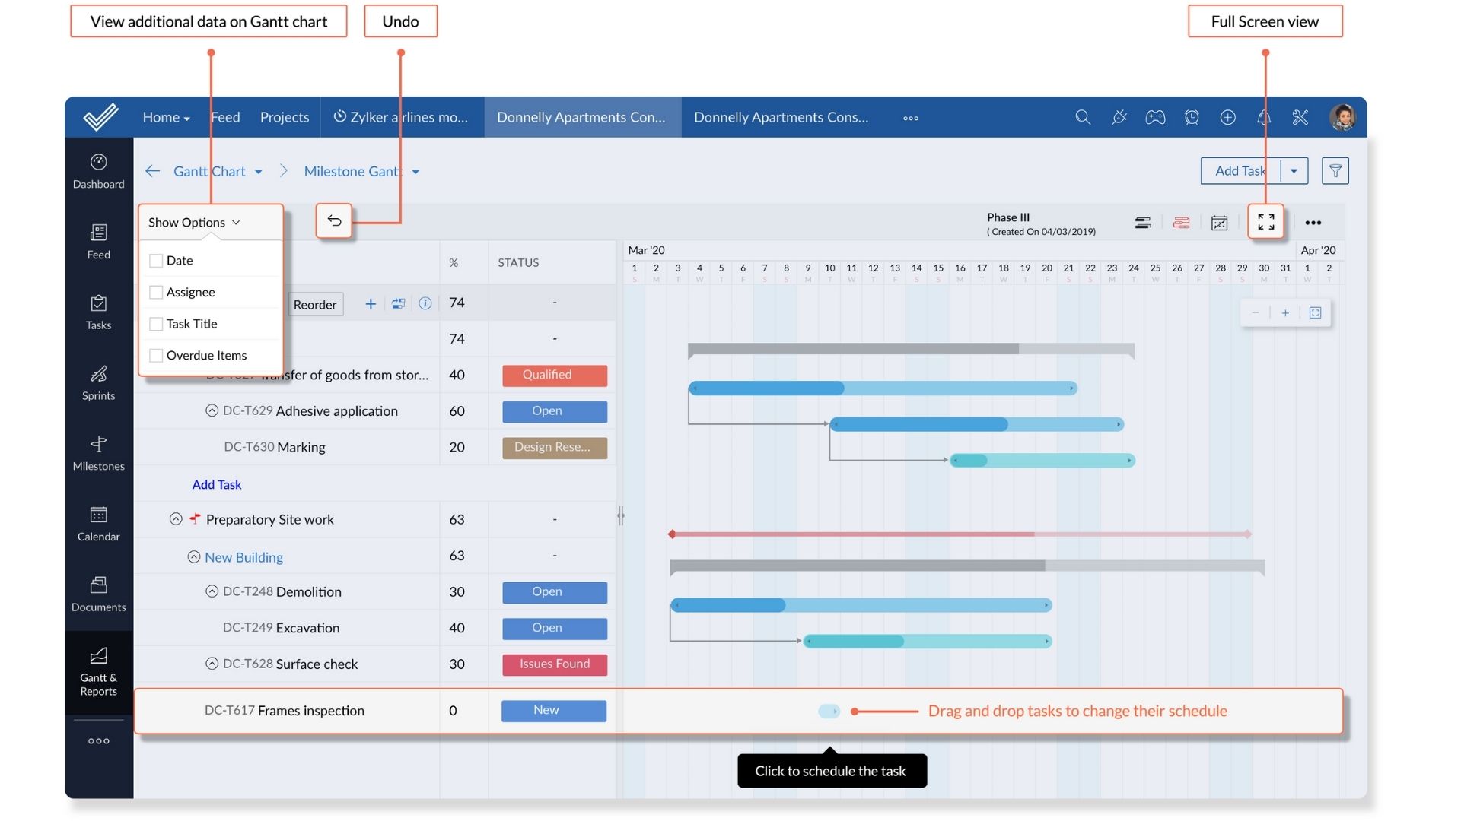Screen dimensions: 1461x821
Task: Enable the Assignee checkbox in Show Options
Action: (154, 292)
